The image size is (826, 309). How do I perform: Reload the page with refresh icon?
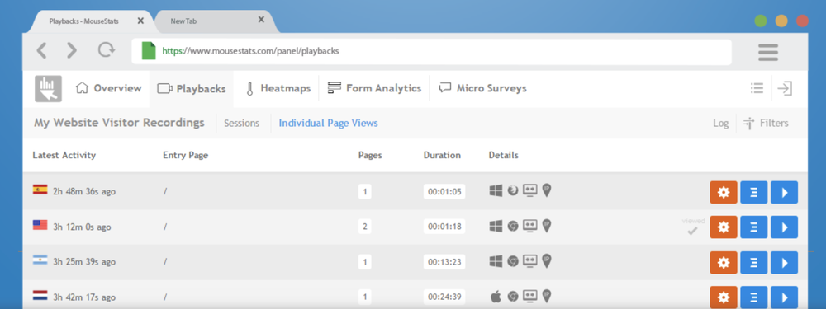click(x=107, y=50)
